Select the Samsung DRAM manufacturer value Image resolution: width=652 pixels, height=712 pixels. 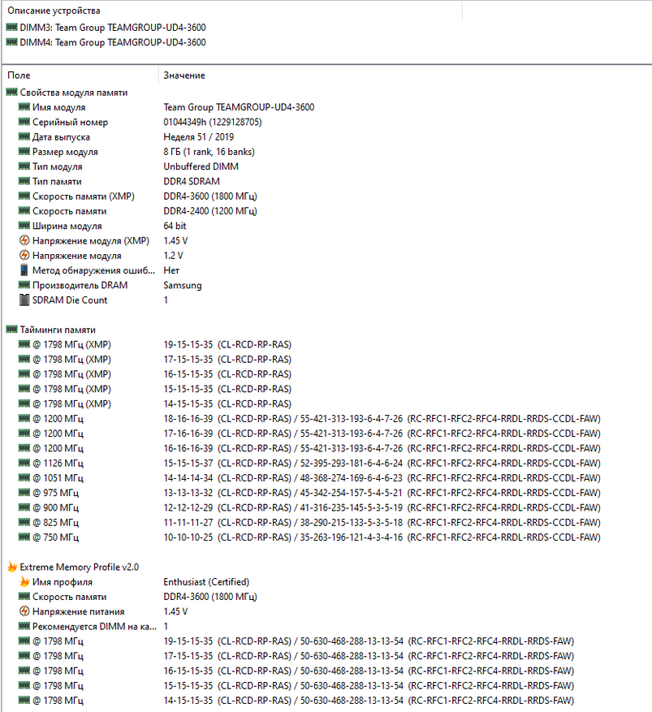click(183, 285)
